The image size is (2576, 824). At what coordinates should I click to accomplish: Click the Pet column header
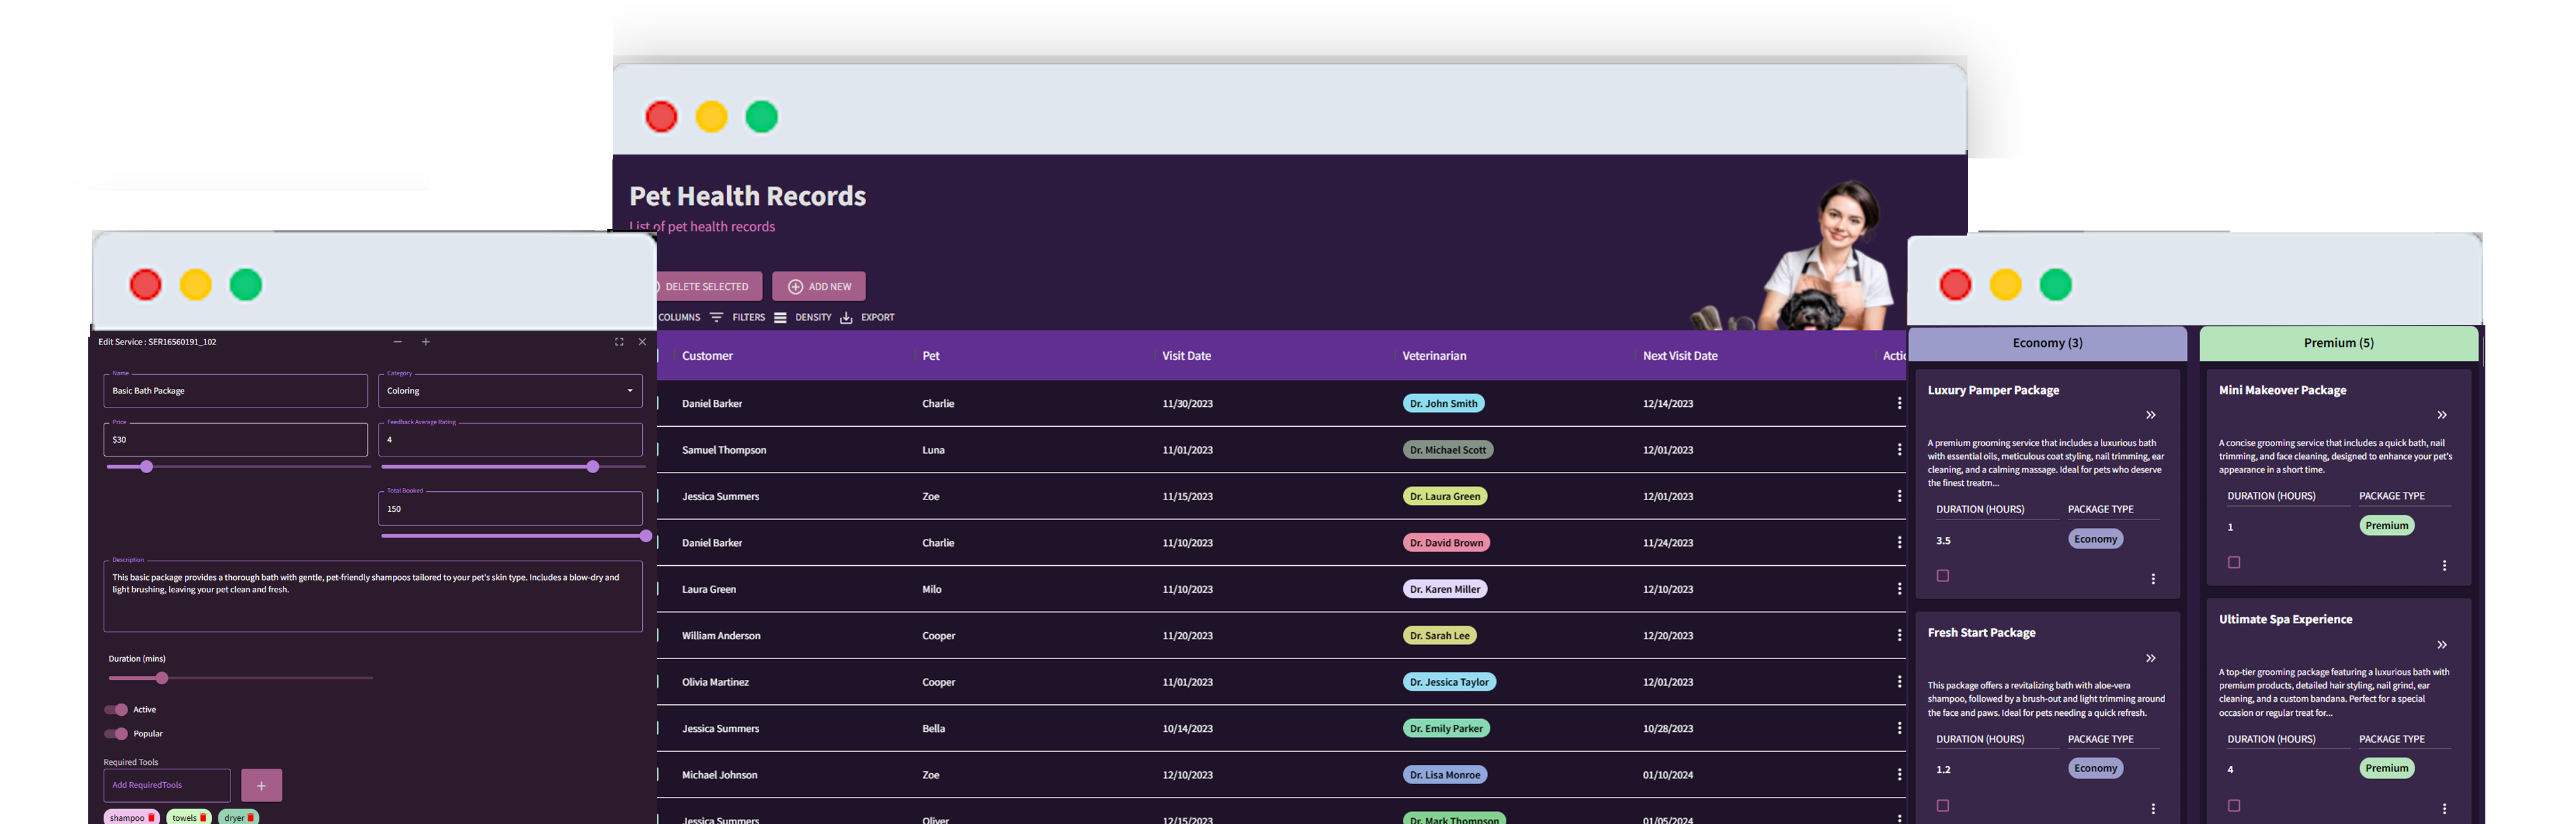(x=930, y=356)
